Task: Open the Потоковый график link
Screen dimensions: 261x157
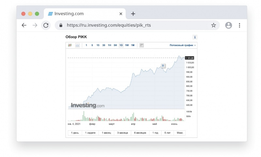Action: click(x=183, y=45)
